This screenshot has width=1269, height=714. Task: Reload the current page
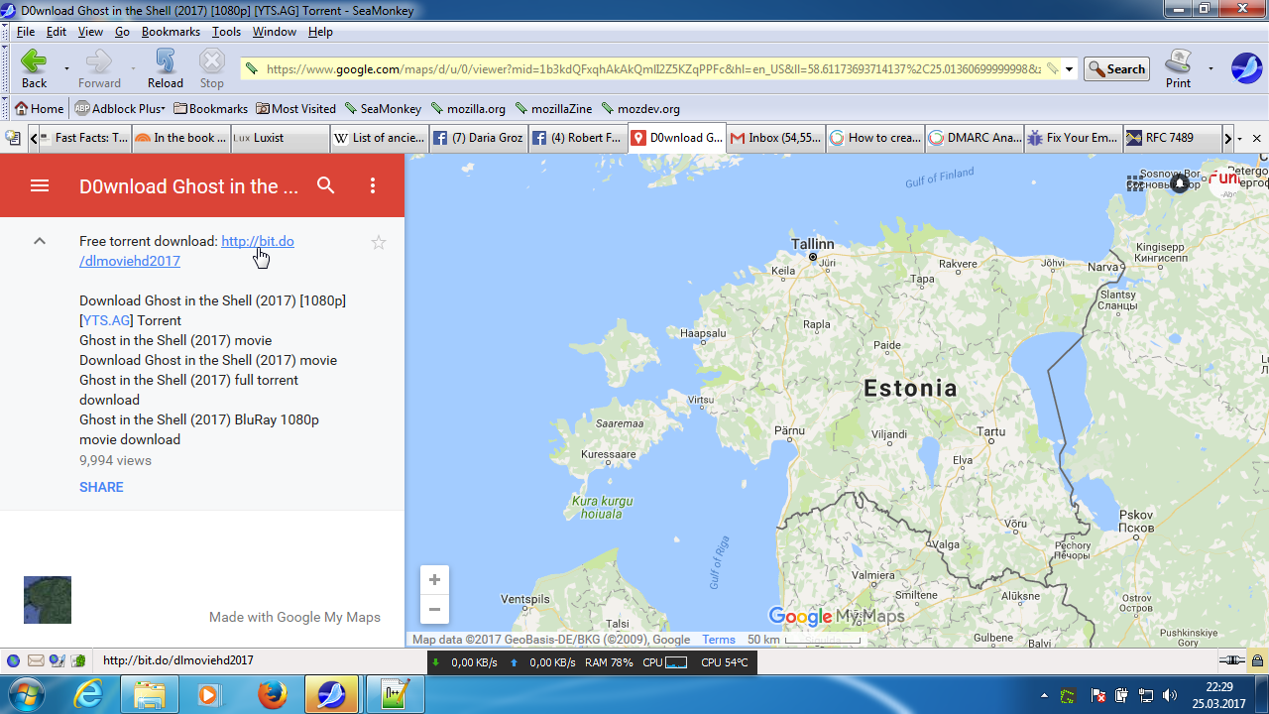[166, 68]
